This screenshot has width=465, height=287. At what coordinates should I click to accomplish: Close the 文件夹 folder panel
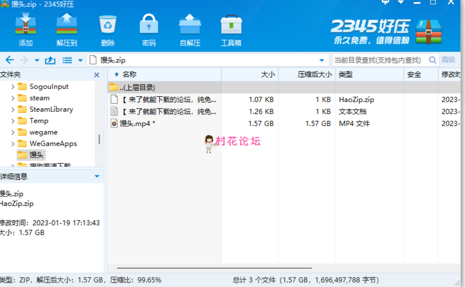(x=97, y=75)
